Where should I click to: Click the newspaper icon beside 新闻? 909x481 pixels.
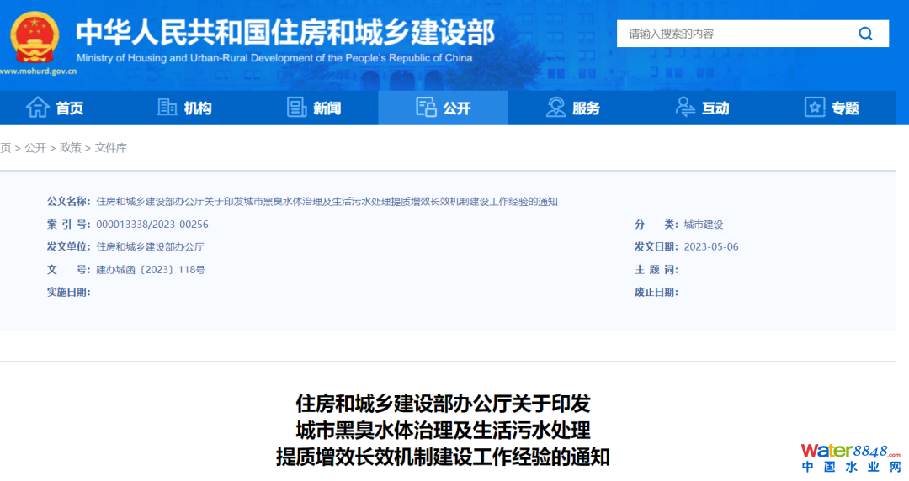click(x=296, y=108)
